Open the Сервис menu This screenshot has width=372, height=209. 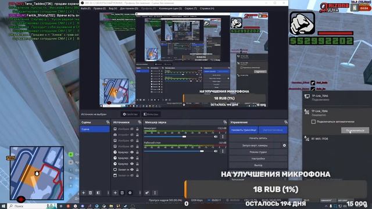[191, 8]
